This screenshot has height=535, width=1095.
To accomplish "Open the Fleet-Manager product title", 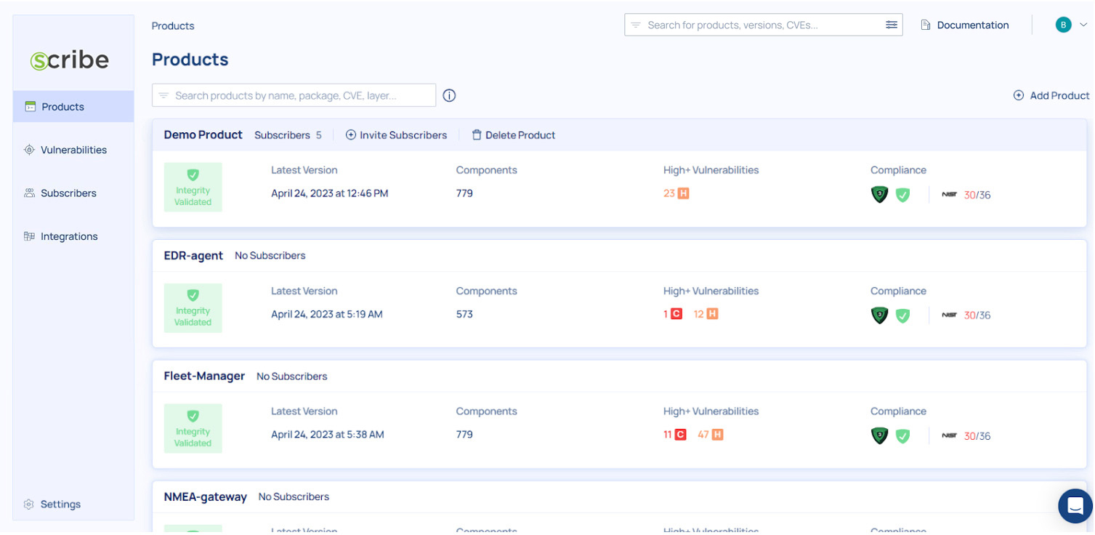I will point(204,376).
